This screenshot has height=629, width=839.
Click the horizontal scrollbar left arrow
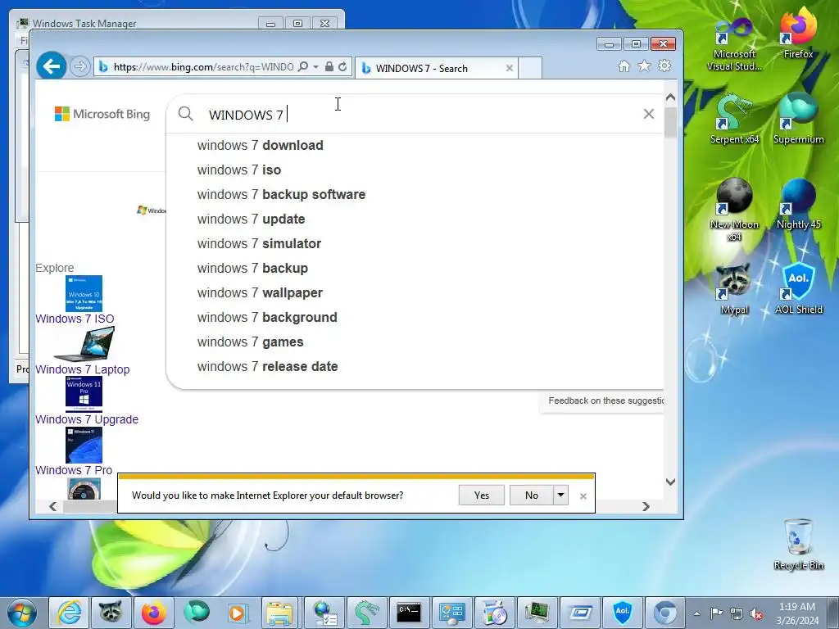[52, 506]
